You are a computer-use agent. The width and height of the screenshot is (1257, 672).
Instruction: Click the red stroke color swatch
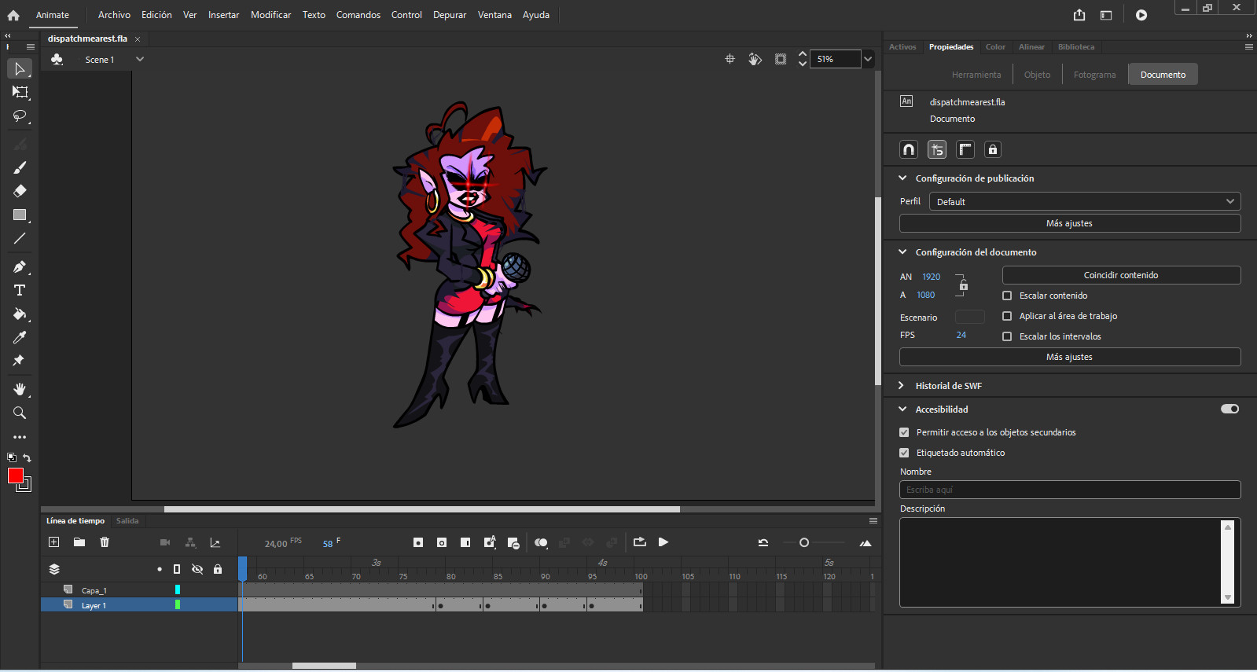click(16, 476)
